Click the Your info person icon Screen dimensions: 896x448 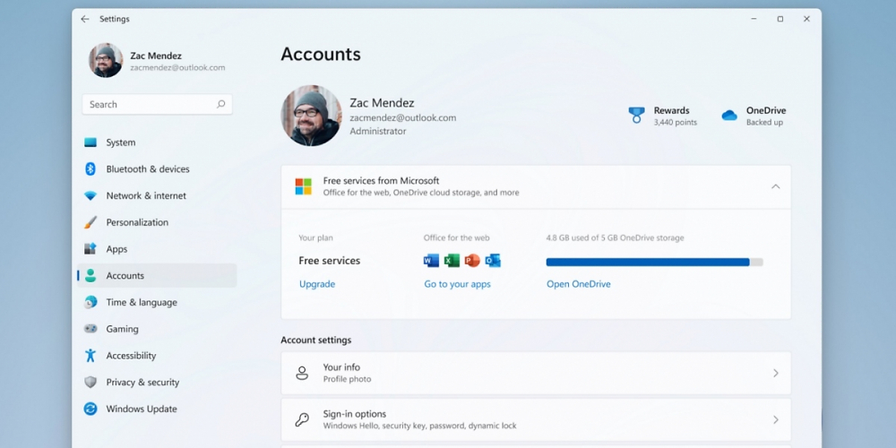pyautogui.click(x=302, y=373)
